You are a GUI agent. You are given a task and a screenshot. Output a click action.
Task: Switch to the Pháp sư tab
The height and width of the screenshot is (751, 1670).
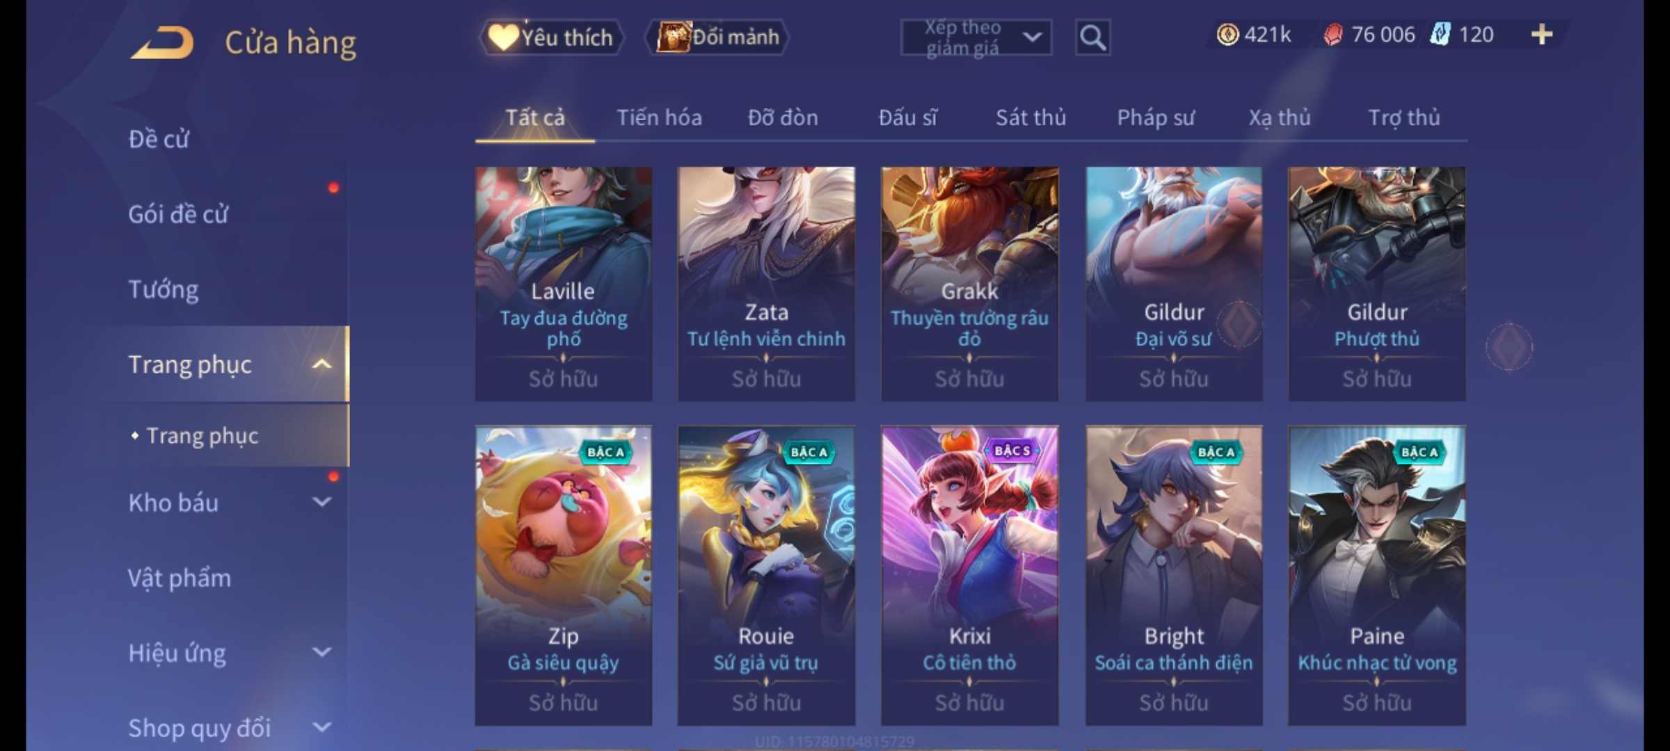(x=1155, y=118)
